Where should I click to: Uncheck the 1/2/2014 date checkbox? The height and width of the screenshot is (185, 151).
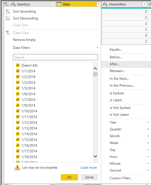pos(18,77)
